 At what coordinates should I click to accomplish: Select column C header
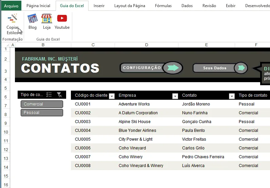(x=93, y=45)
